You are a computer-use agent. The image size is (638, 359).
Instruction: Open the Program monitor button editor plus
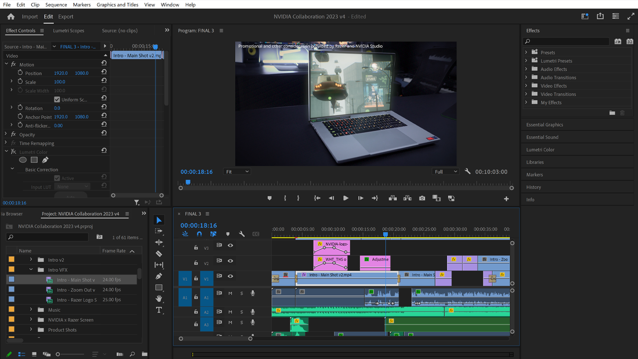click(x=506, y=198)
